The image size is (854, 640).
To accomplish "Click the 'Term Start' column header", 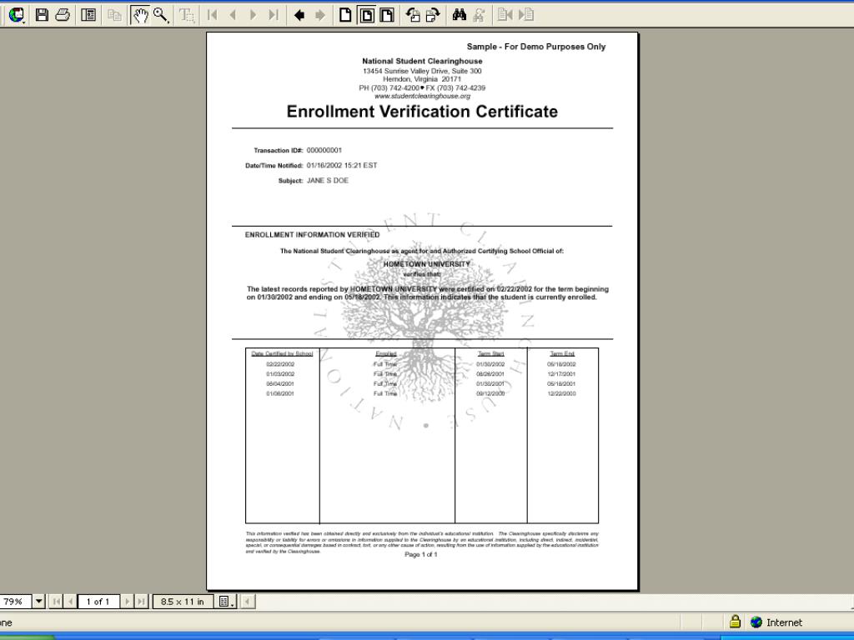I will pyautogui.click(x=490, y=353).
